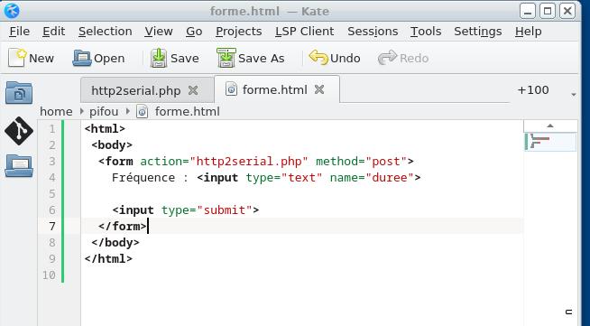Open the Tools menu
590x326 pixels.
[426, 32]
